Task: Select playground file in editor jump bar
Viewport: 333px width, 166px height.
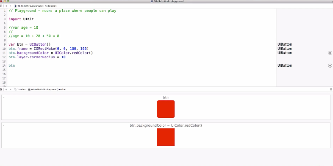Action: coord(28,6)
